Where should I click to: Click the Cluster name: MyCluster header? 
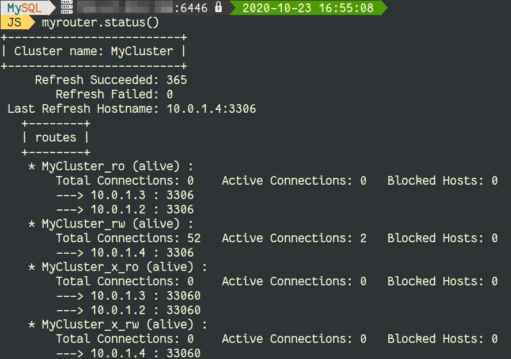(x=93, y=51)
